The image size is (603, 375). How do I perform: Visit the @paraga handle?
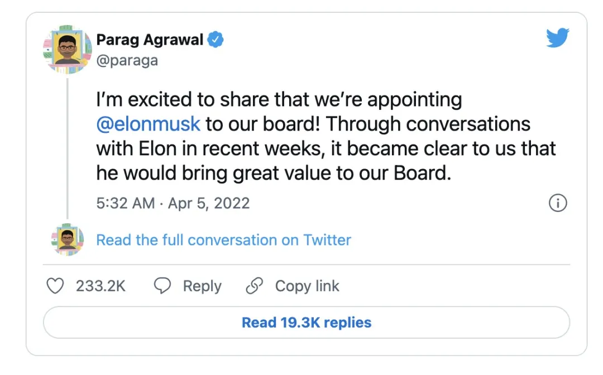coord(127,60)
